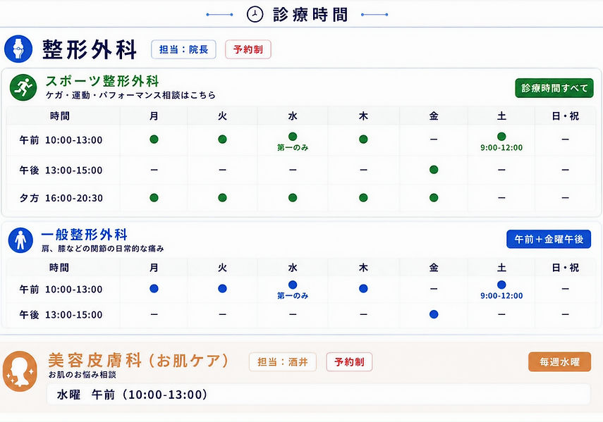Click green Wednesday evening dot
Screen dimensions: 603x422
tap(293, 198)
